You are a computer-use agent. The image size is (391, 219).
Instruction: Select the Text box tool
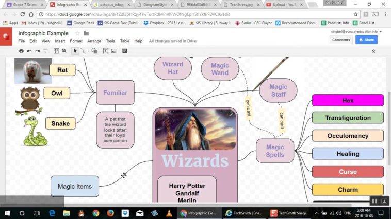click(105, 51)
